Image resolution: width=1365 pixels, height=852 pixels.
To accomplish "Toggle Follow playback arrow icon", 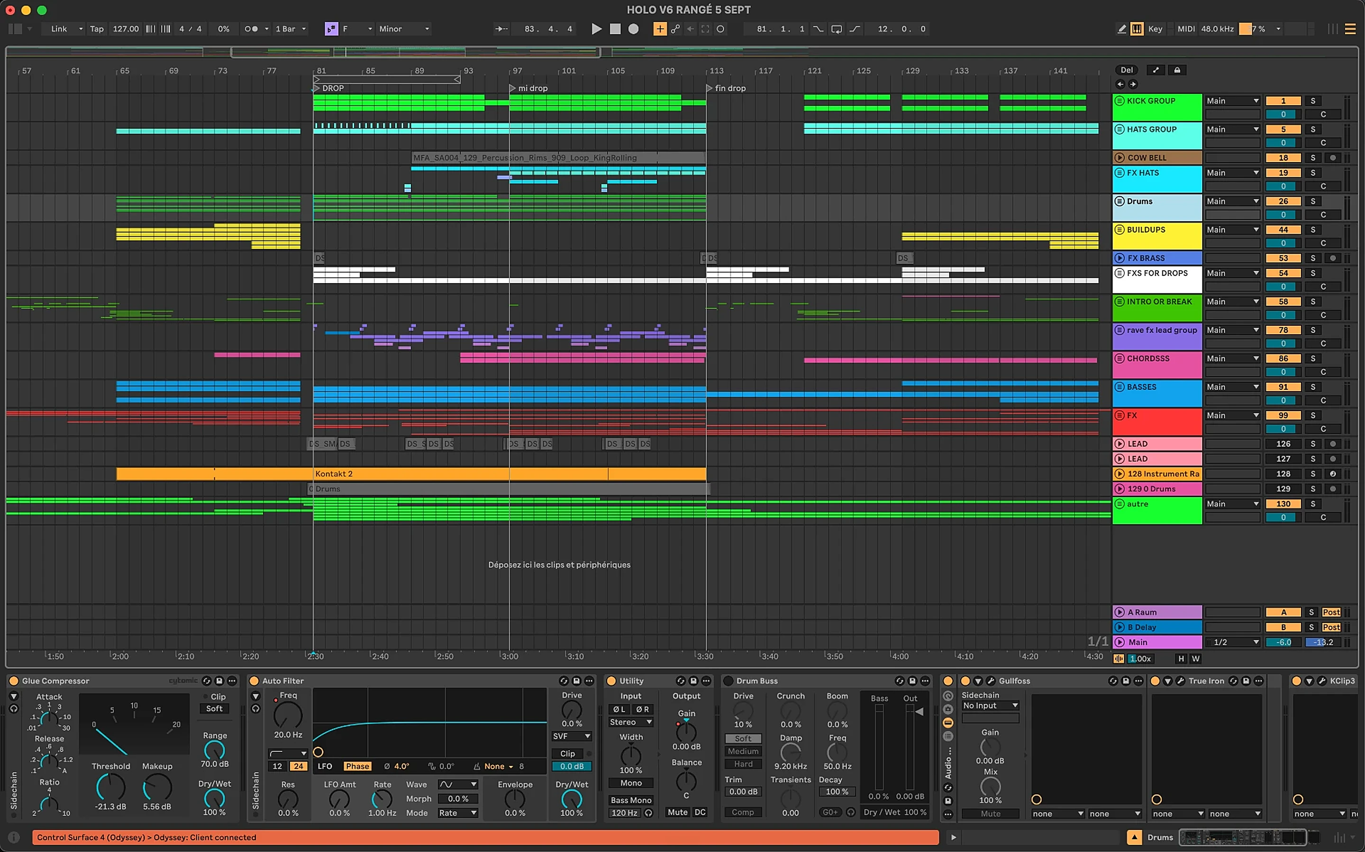I will [501, 29].
